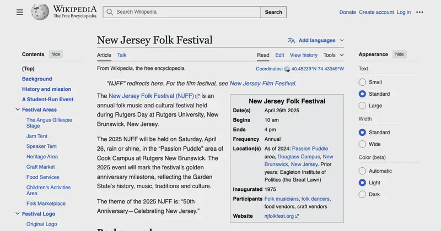Expand the Add languages dropdown arrow
This screenshot has height=231, width=441.
pos(342,40)
